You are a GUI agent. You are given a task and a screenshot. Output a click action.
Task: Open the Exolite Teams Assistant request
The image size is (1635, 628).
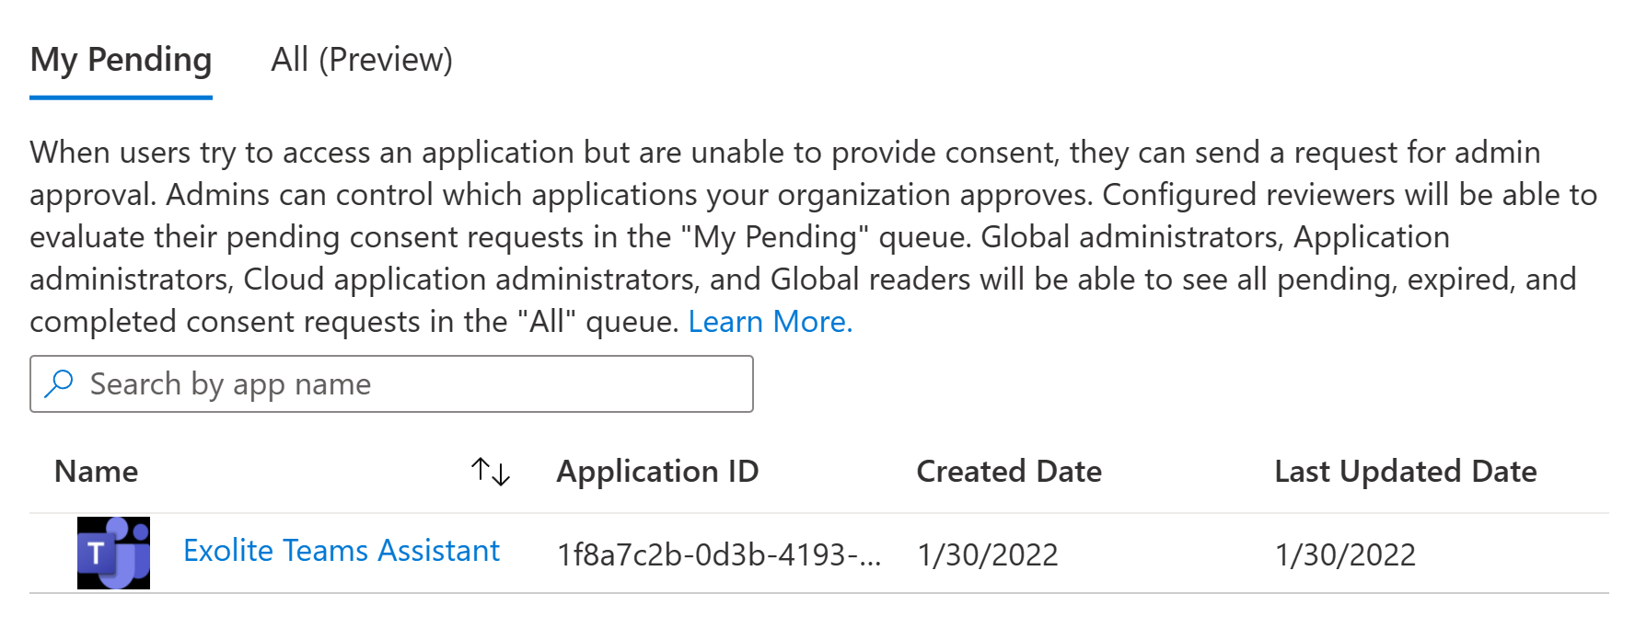341,551
